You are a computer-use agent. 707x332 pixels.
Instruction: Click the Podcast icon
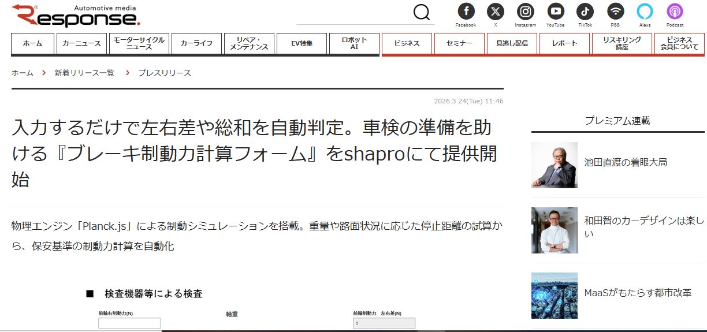pyautogui.click(x=675, y=11)
